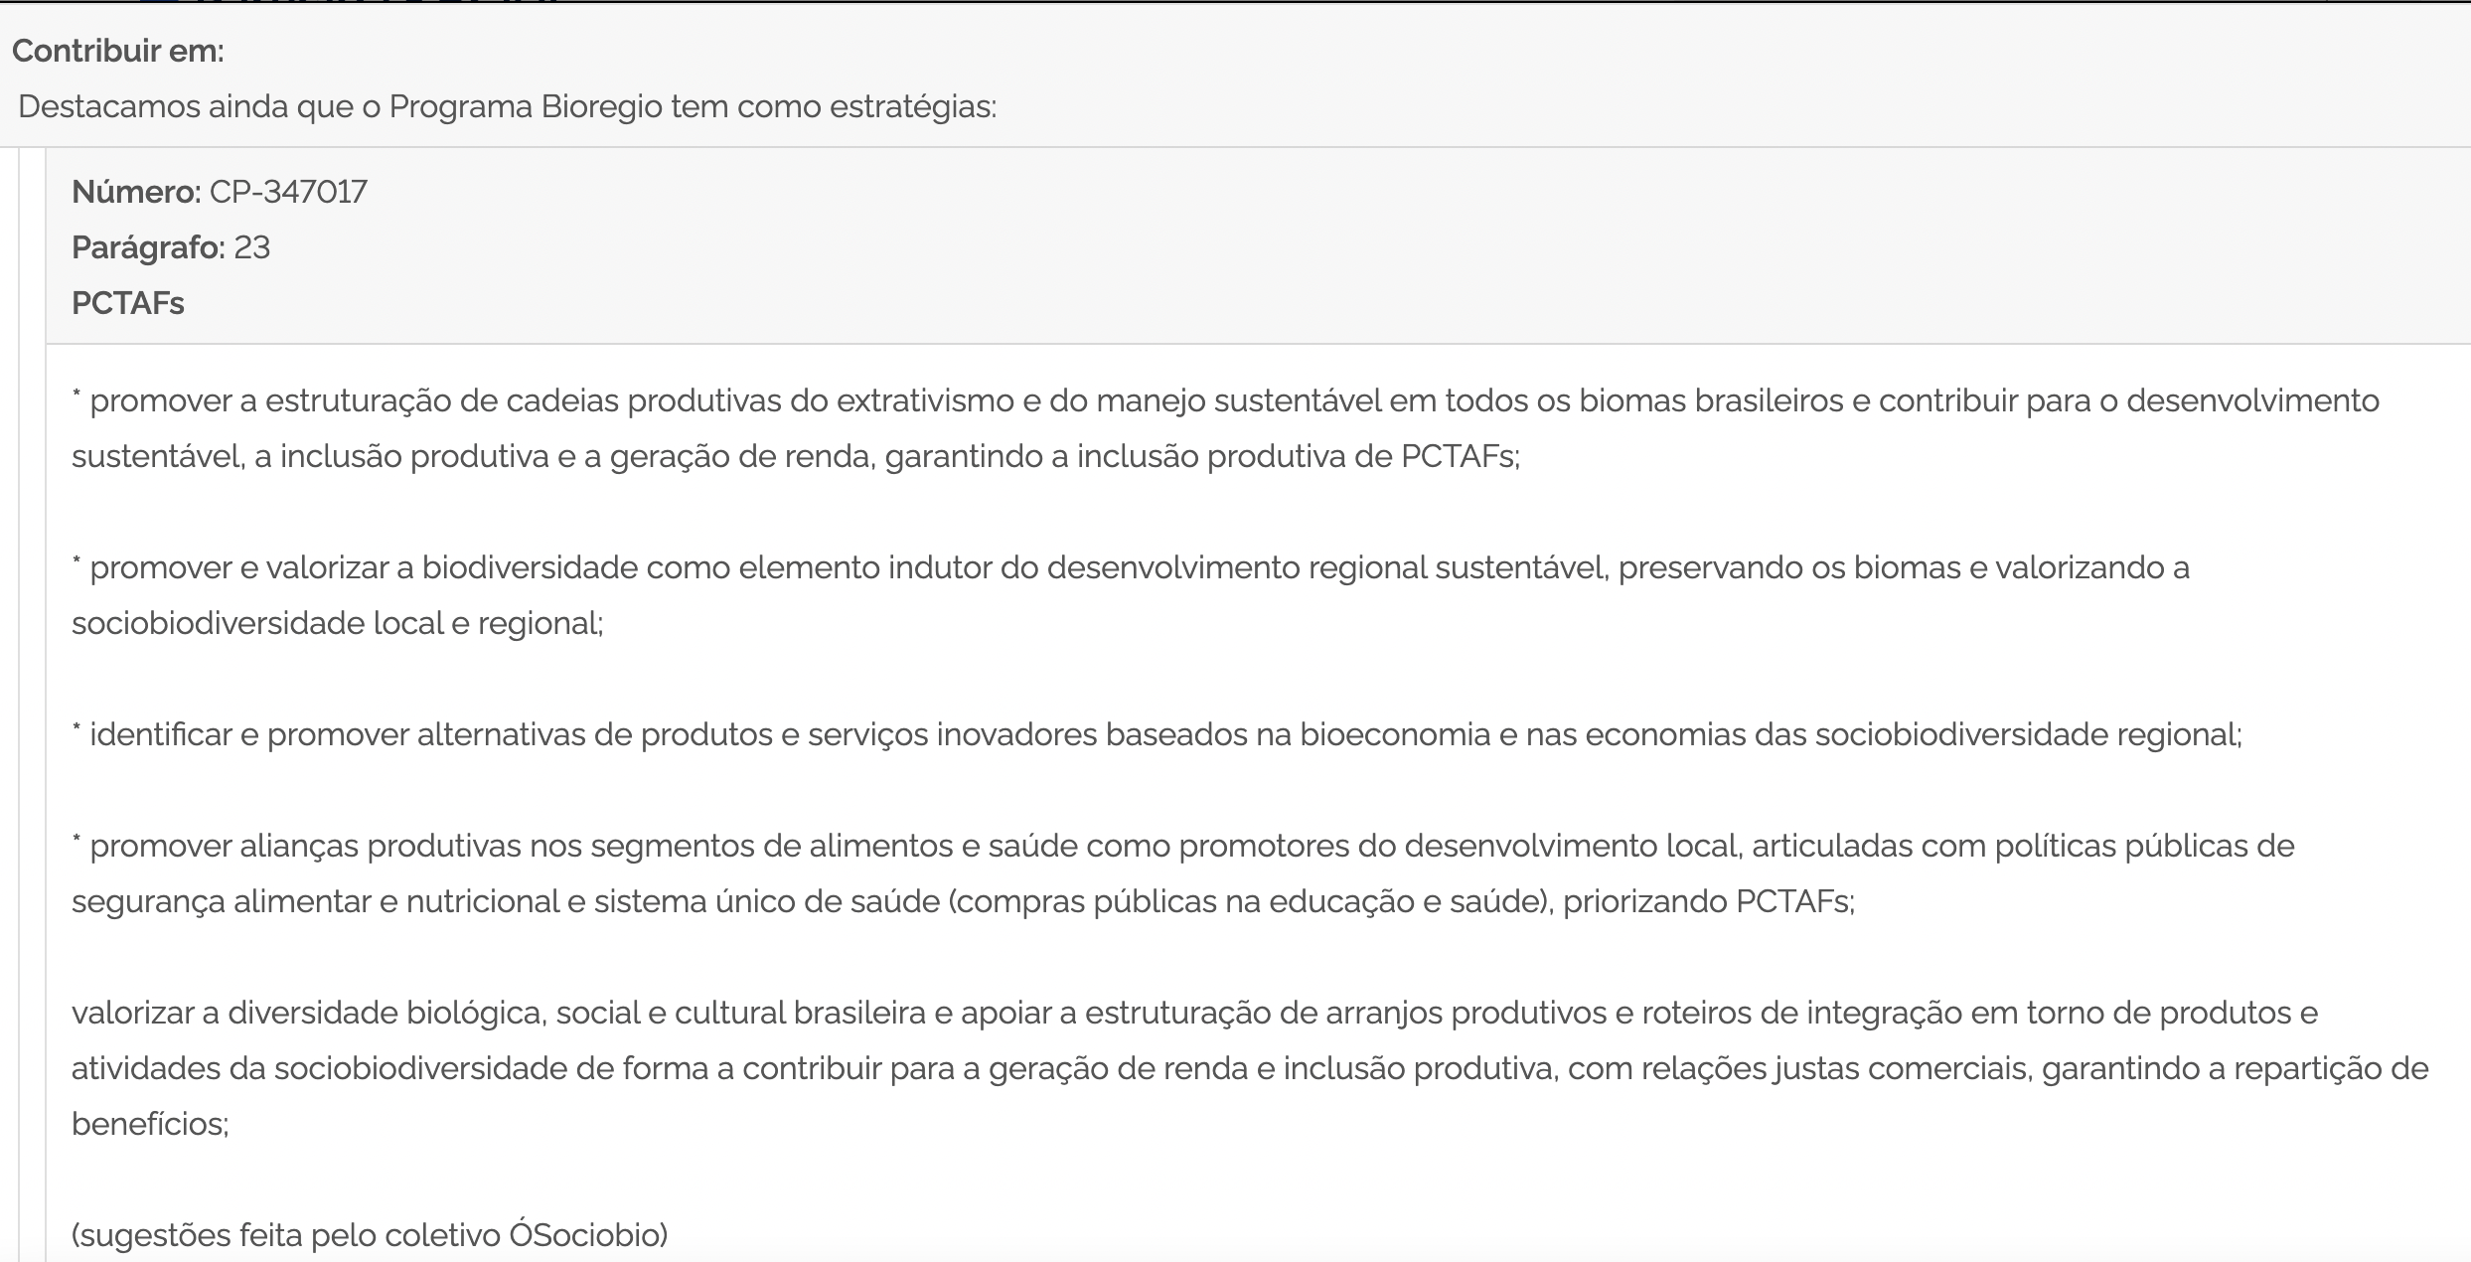The width and height of the screenshot is (2471, 1262).
Task: Click the text "sociobiodiversidade local e regional;"
Action: (x=338, y=624)
